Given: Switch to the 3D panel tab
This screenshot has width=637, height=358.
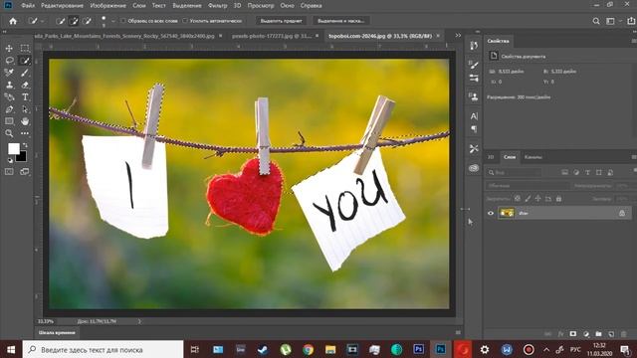Looking at the screenshot, I should coord(491,157).
